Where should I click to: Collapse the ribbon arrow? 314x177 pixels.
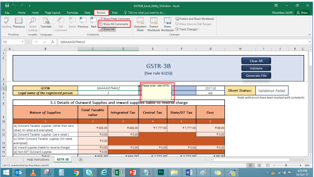pyautogui.click(x=310, y=34)
